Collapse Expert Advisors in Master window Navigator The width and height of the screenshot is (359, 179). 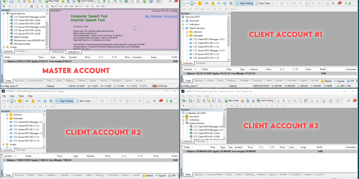point(4,14)
